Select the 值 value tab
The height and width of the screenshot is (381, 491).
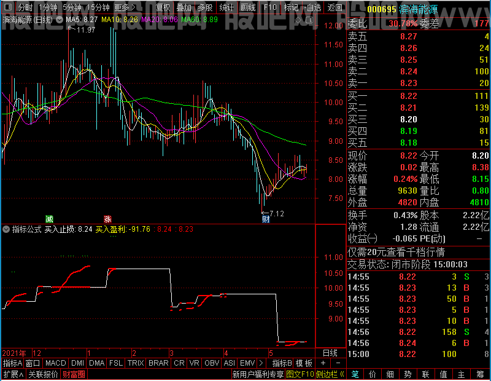(x=443, y=374)
